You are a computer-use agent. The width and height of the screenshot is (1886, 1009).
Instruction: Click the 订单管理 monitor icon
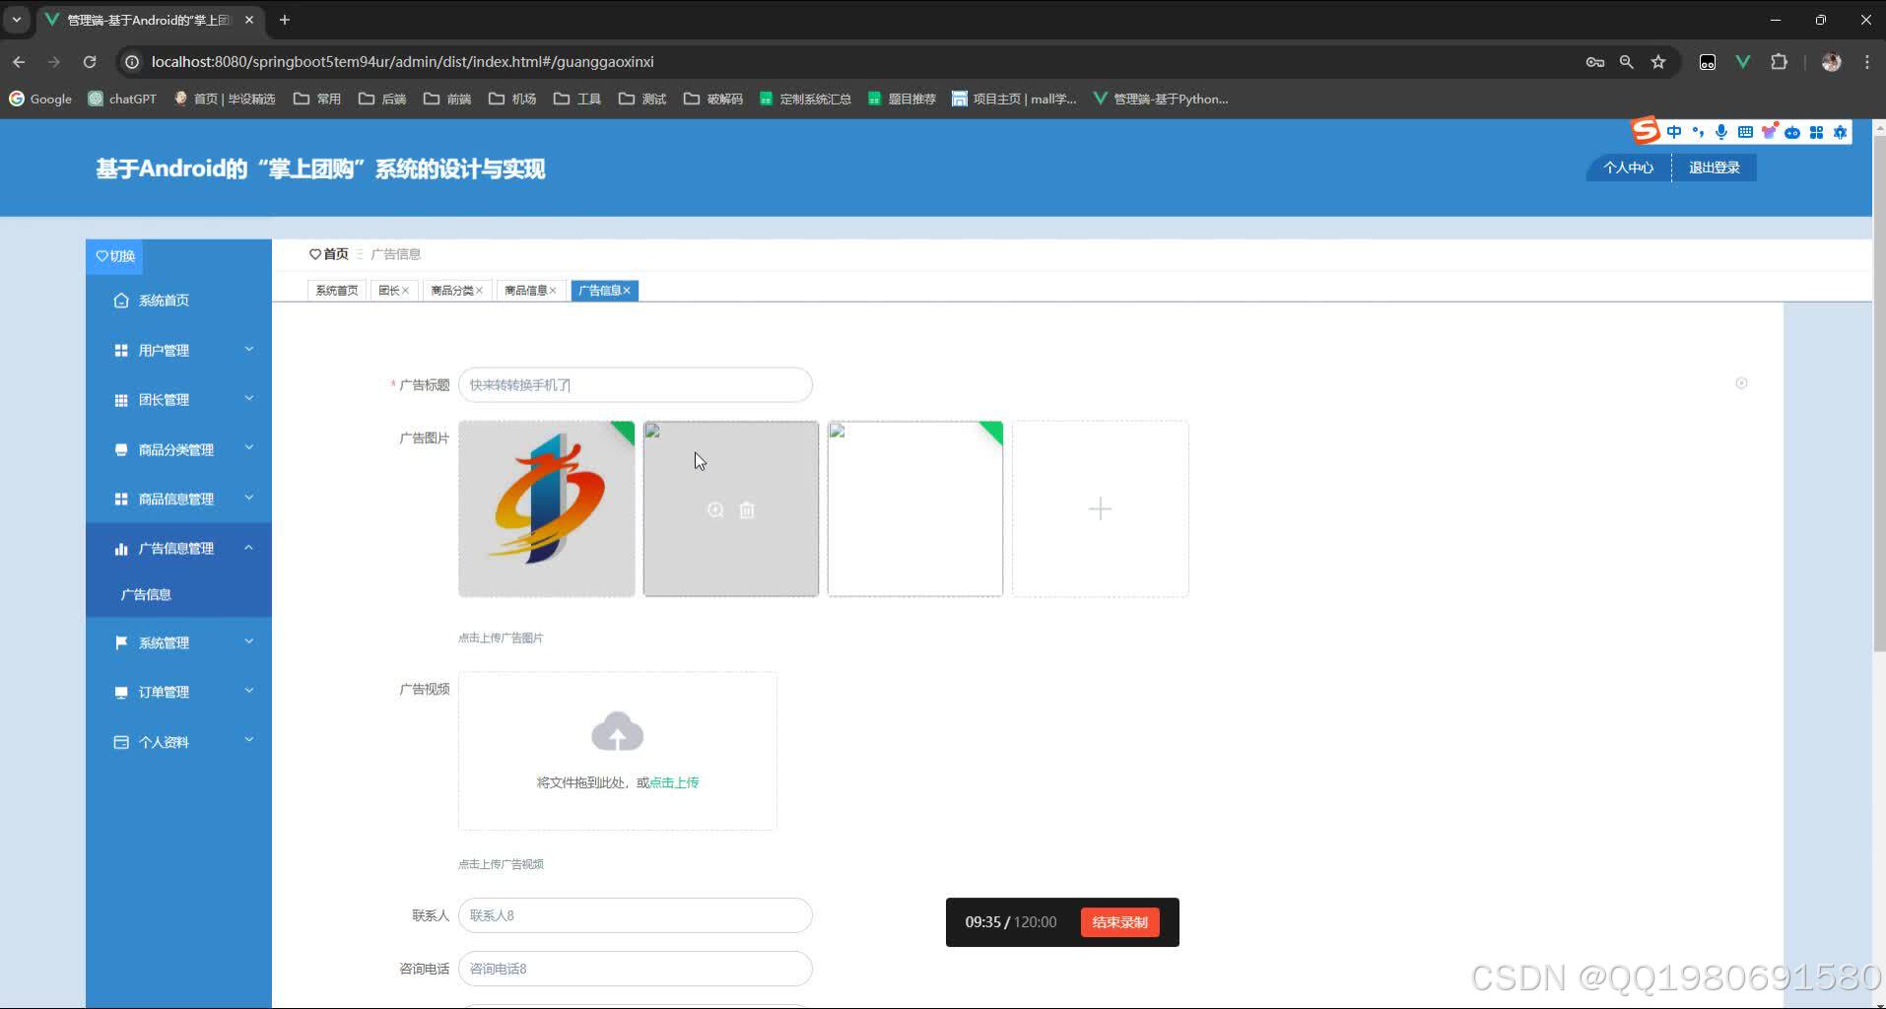(121, 693)
